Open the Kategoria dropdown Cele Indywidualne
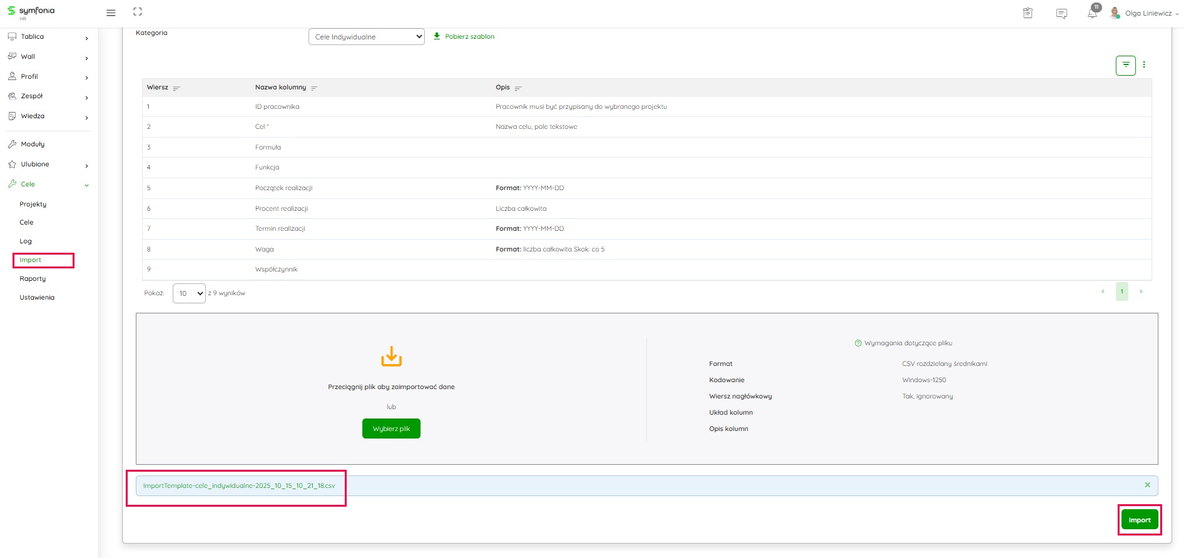 366,37
